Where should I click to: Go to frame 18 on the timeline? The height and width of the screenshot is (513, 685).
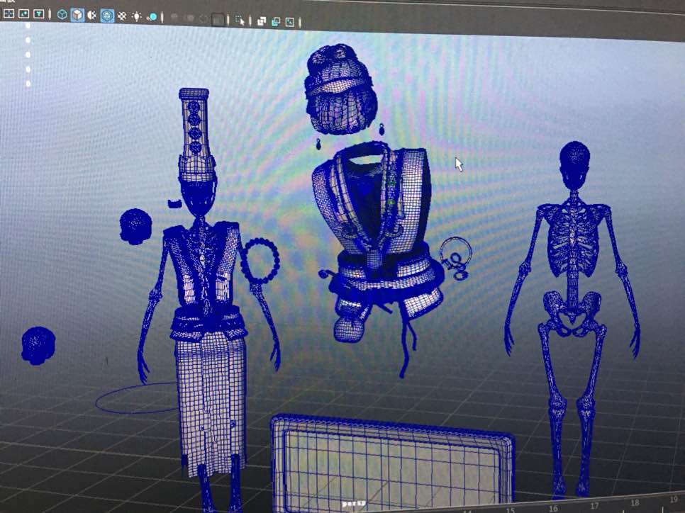[x=635, y=502]
